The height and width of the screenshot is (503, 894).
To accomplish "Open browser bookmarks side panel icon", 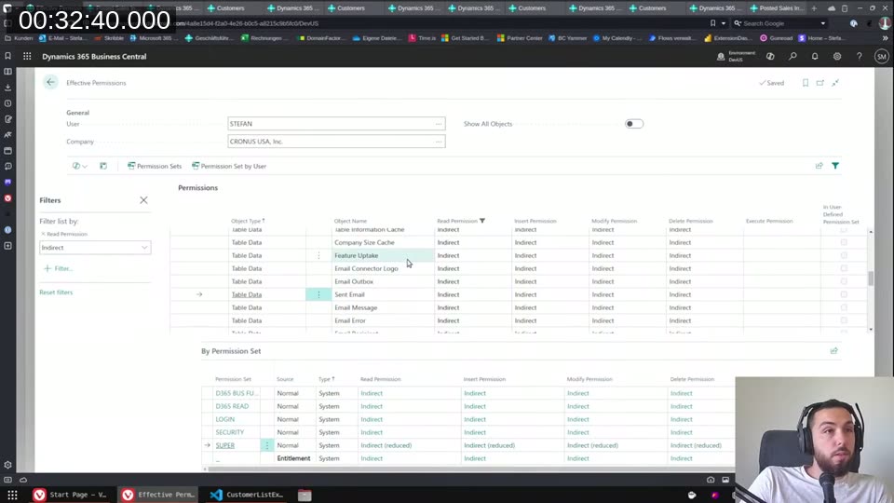I will click(8, 56).
